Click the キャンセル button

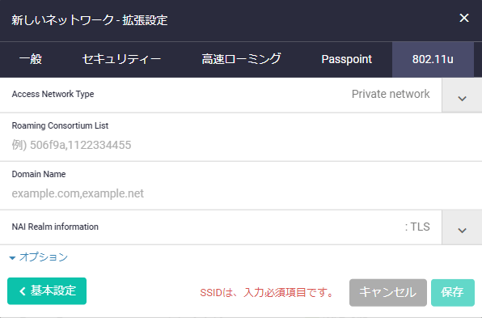point(387,292)
